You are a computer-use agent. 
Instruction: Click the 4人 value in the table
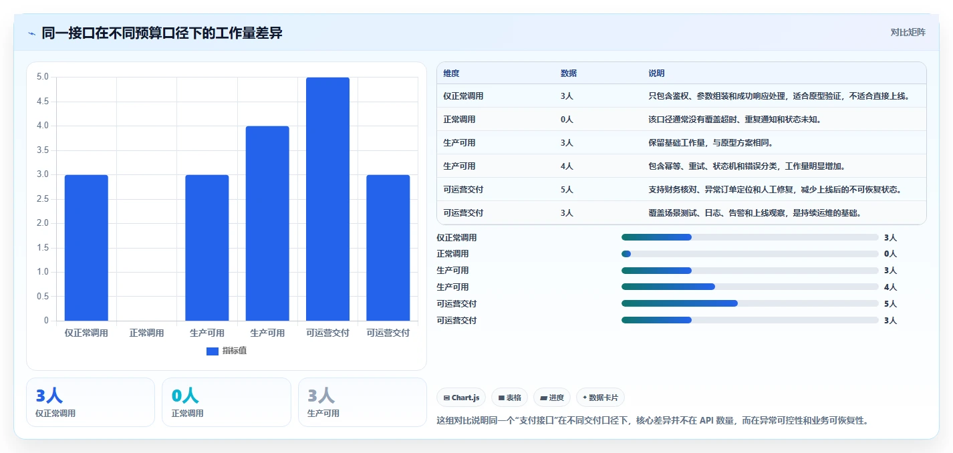[x=567, y=166]
